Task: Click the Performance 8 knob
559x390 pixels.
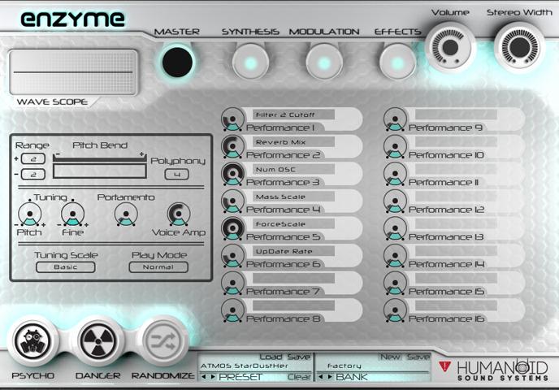Action: tap(233, 310)
